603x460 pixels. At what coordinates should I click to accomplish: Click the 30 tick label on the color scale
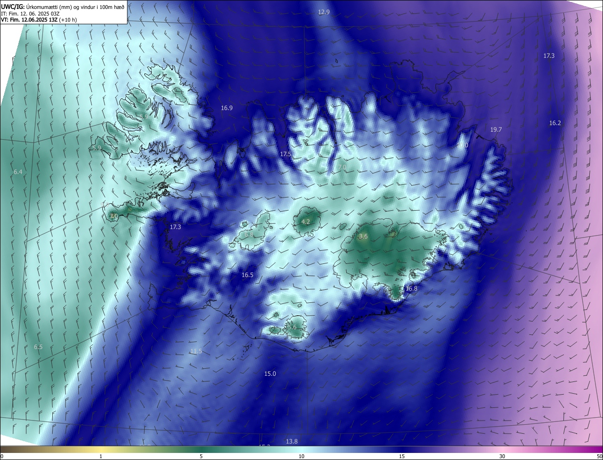502,457
